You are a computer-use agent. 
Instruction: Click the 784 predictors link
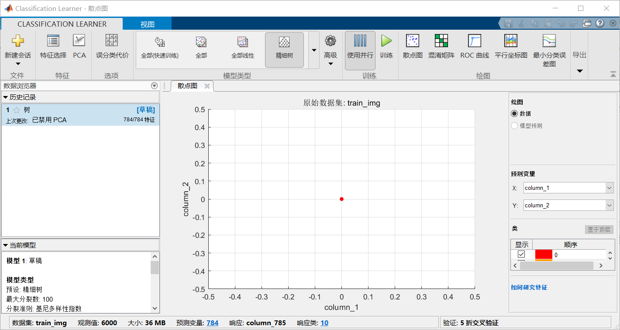[212, 323]
